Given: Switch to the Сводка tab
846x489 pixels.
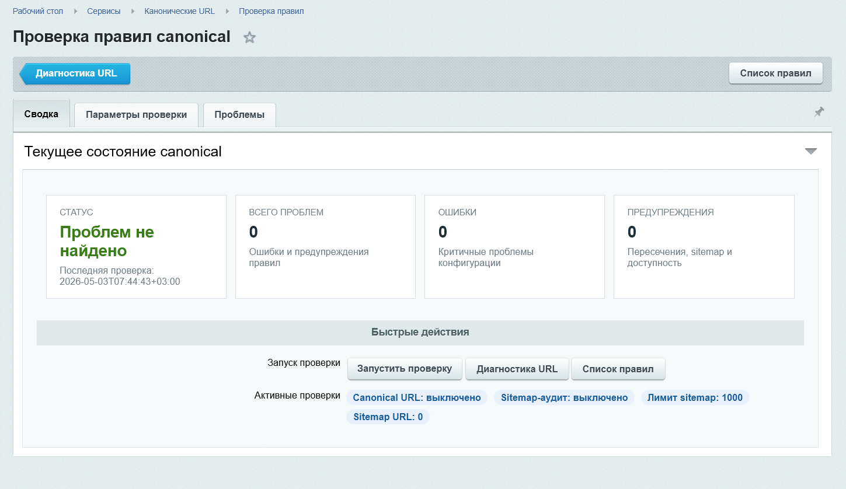Looking at the screenshot, I should tap(41, 114).
